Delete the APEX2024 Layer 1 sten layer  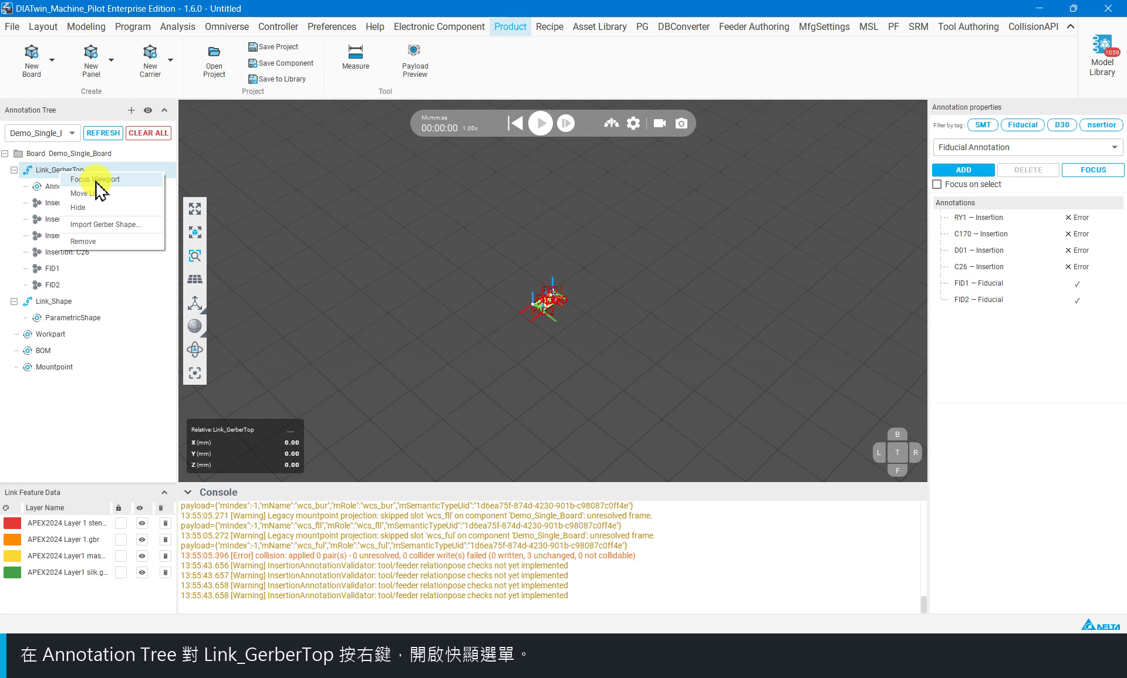point(166,523)
